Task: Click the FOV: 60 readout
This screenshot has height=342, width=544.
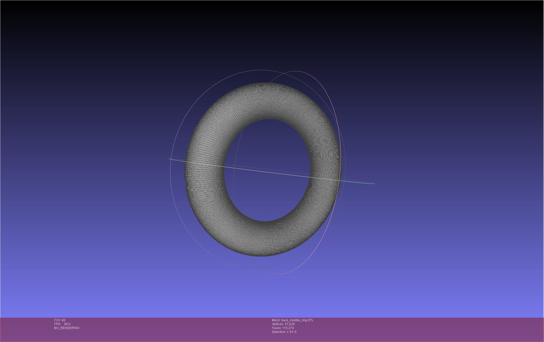Action: 60,320
